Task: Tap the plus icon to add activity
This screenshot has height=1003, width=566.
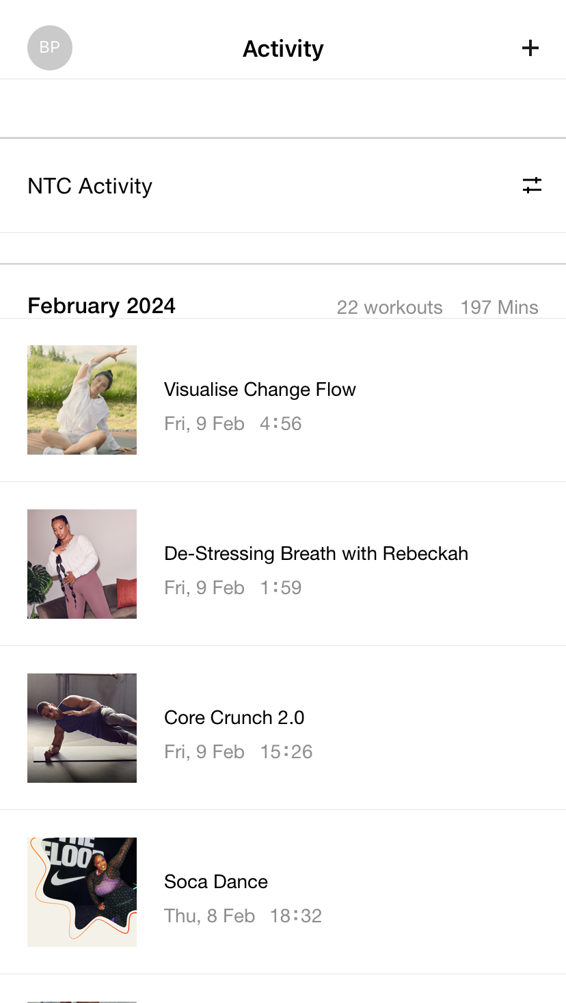Action: point(530,48)
